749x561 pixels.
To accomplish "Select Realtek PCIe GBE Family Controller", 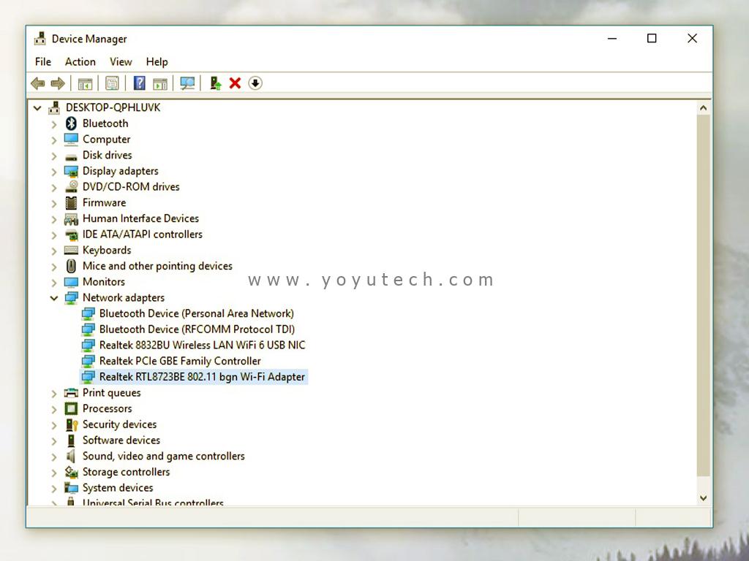I will [x=180, y=361].
